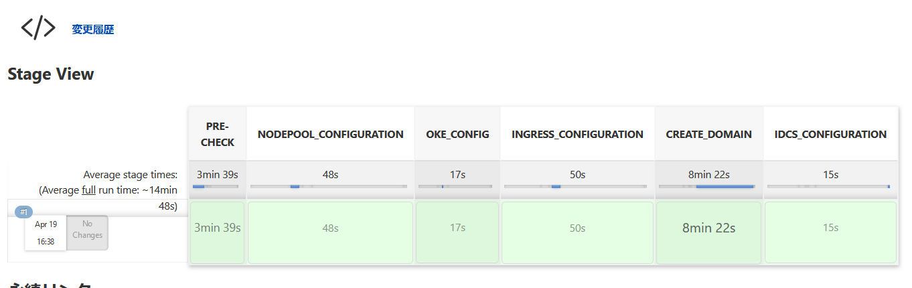Open the PRE-CHECK 3min 39s stage cell
Screen dimensions: 912x288
point(218,228)
